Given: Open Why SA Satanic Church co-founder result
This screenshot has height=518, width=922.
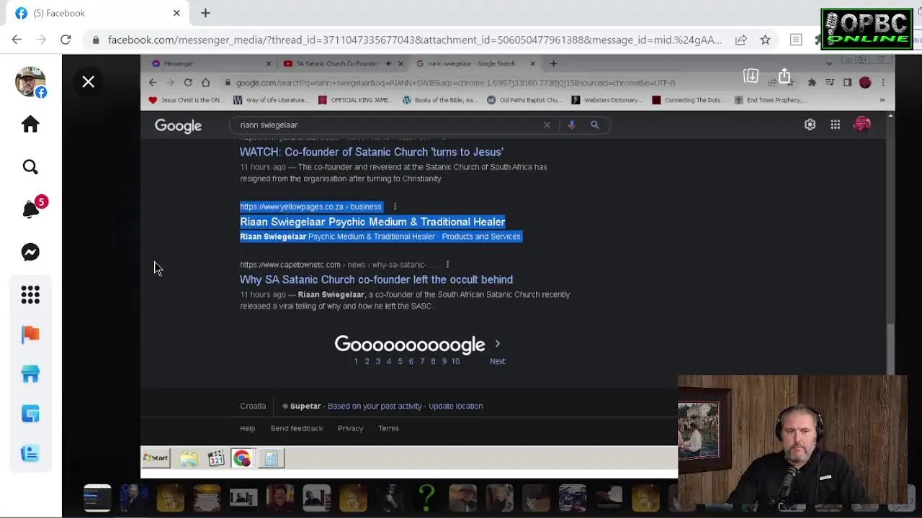Looking at the screenshot, I should (x=376, y=279).
